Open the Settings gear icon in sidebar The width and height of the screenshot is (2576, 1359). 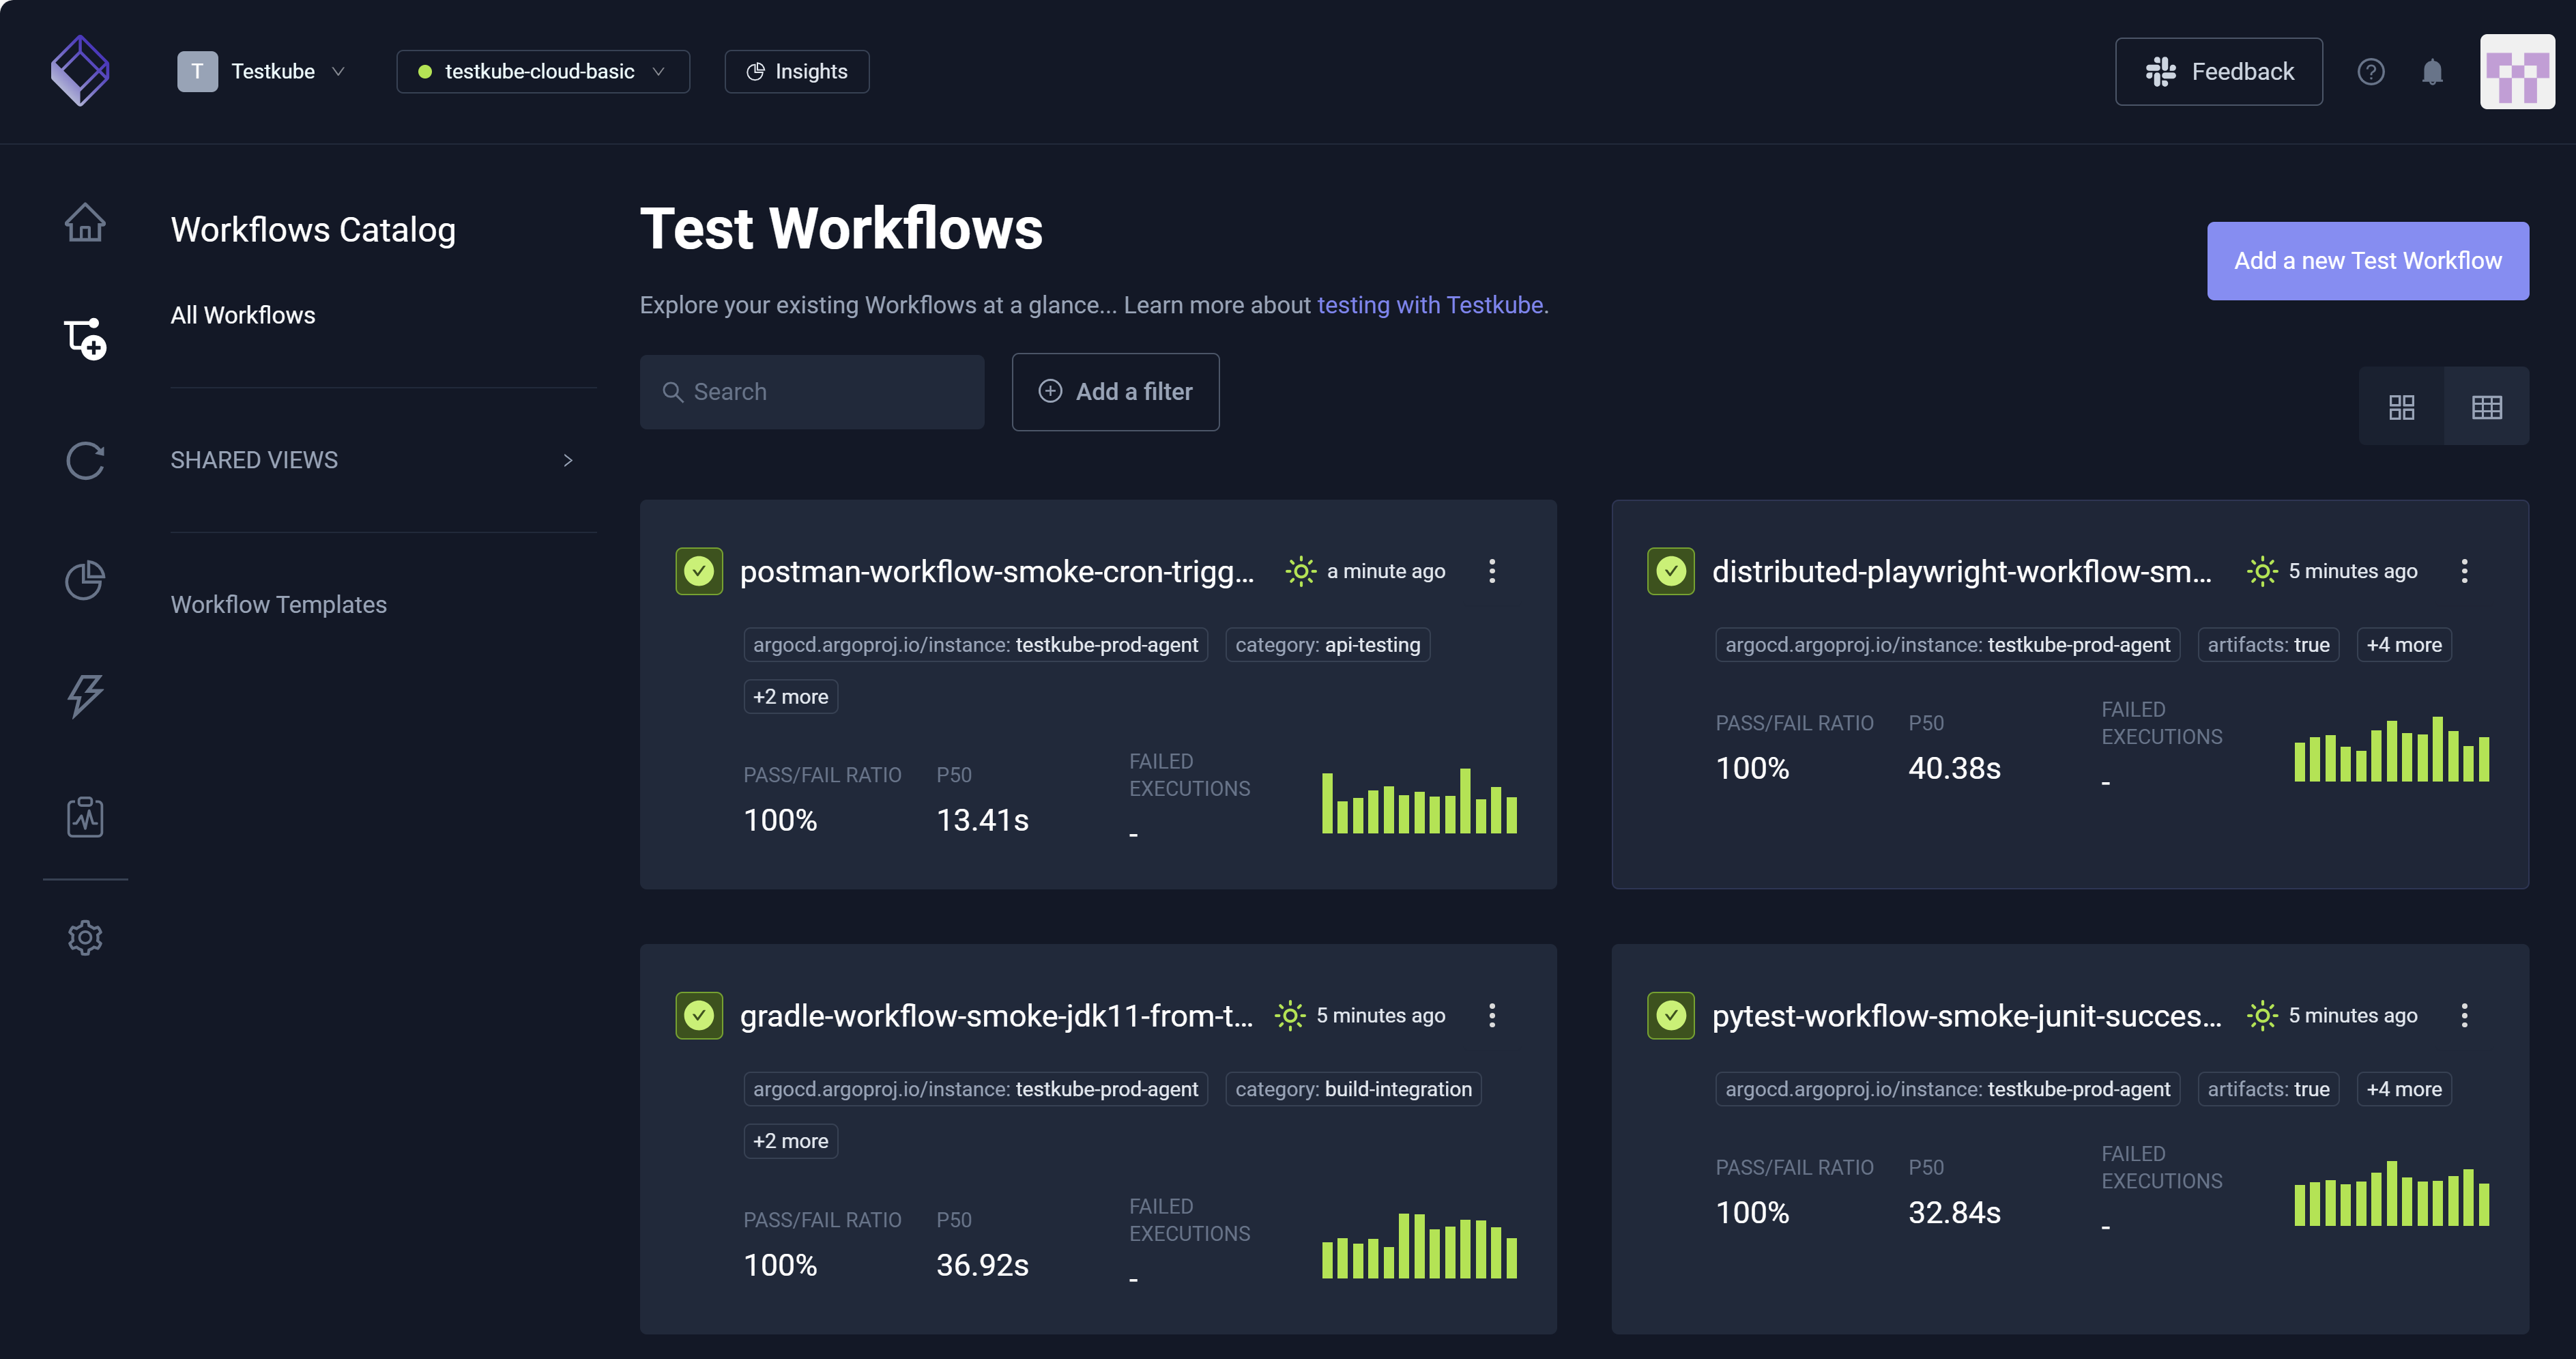(85, 937)
